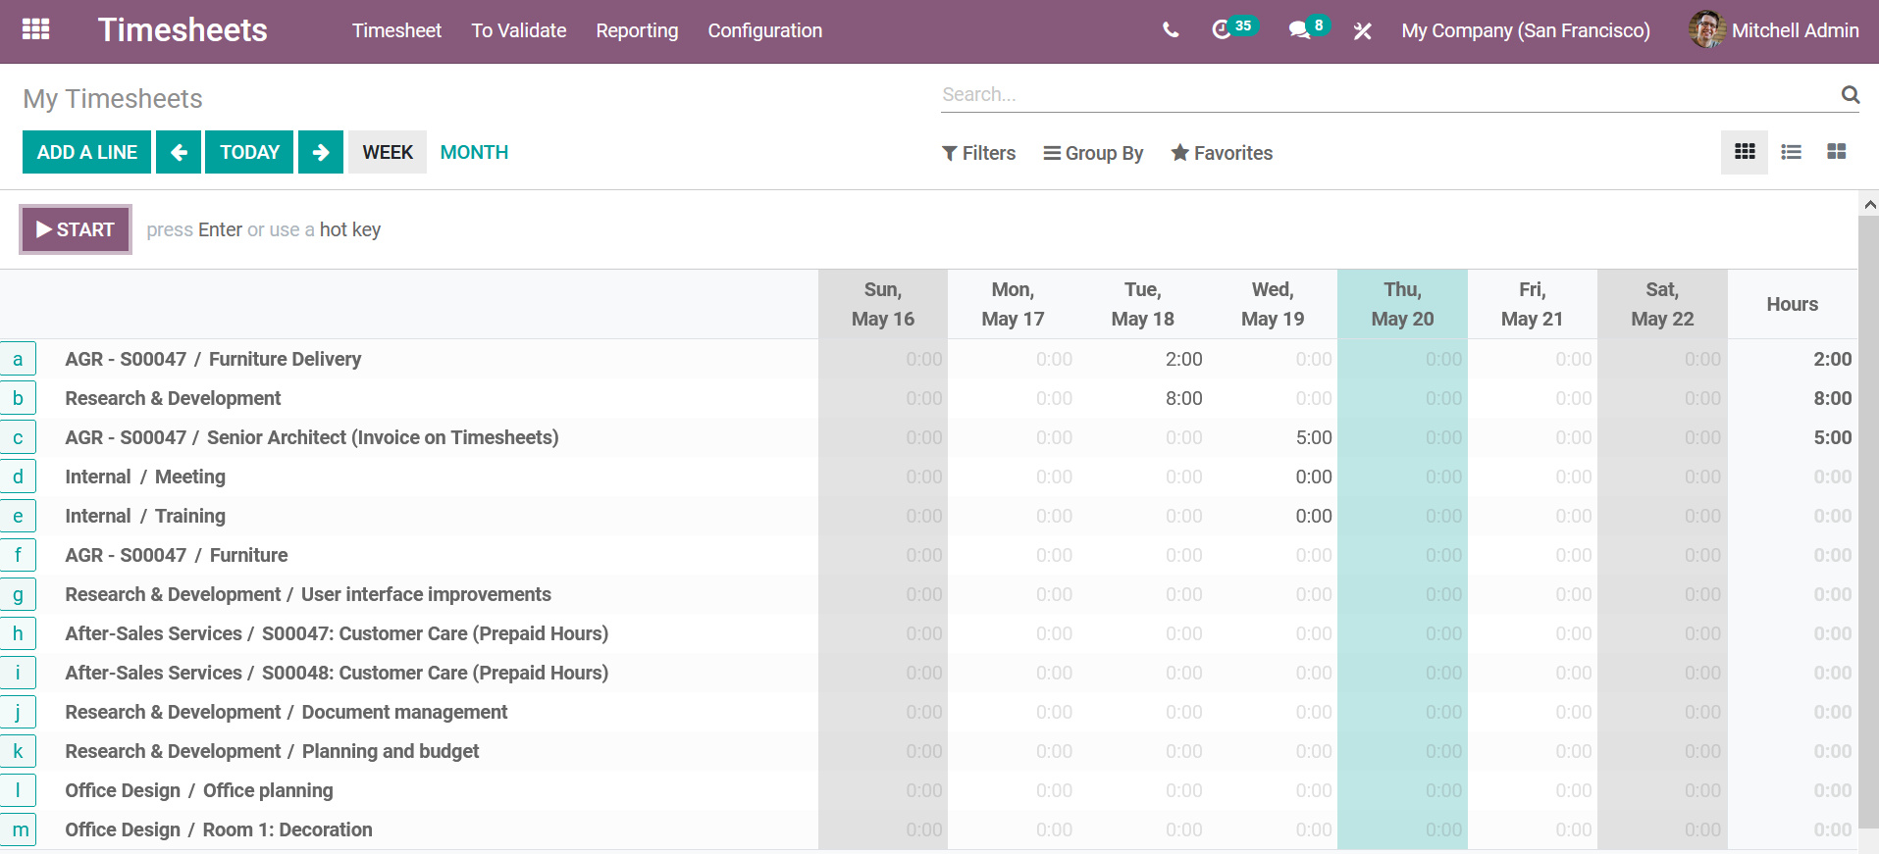This screenshot has height=854, width=1879.
Task: Open activities clock icon with 35 badge
Action: [x=1233, y=28]
